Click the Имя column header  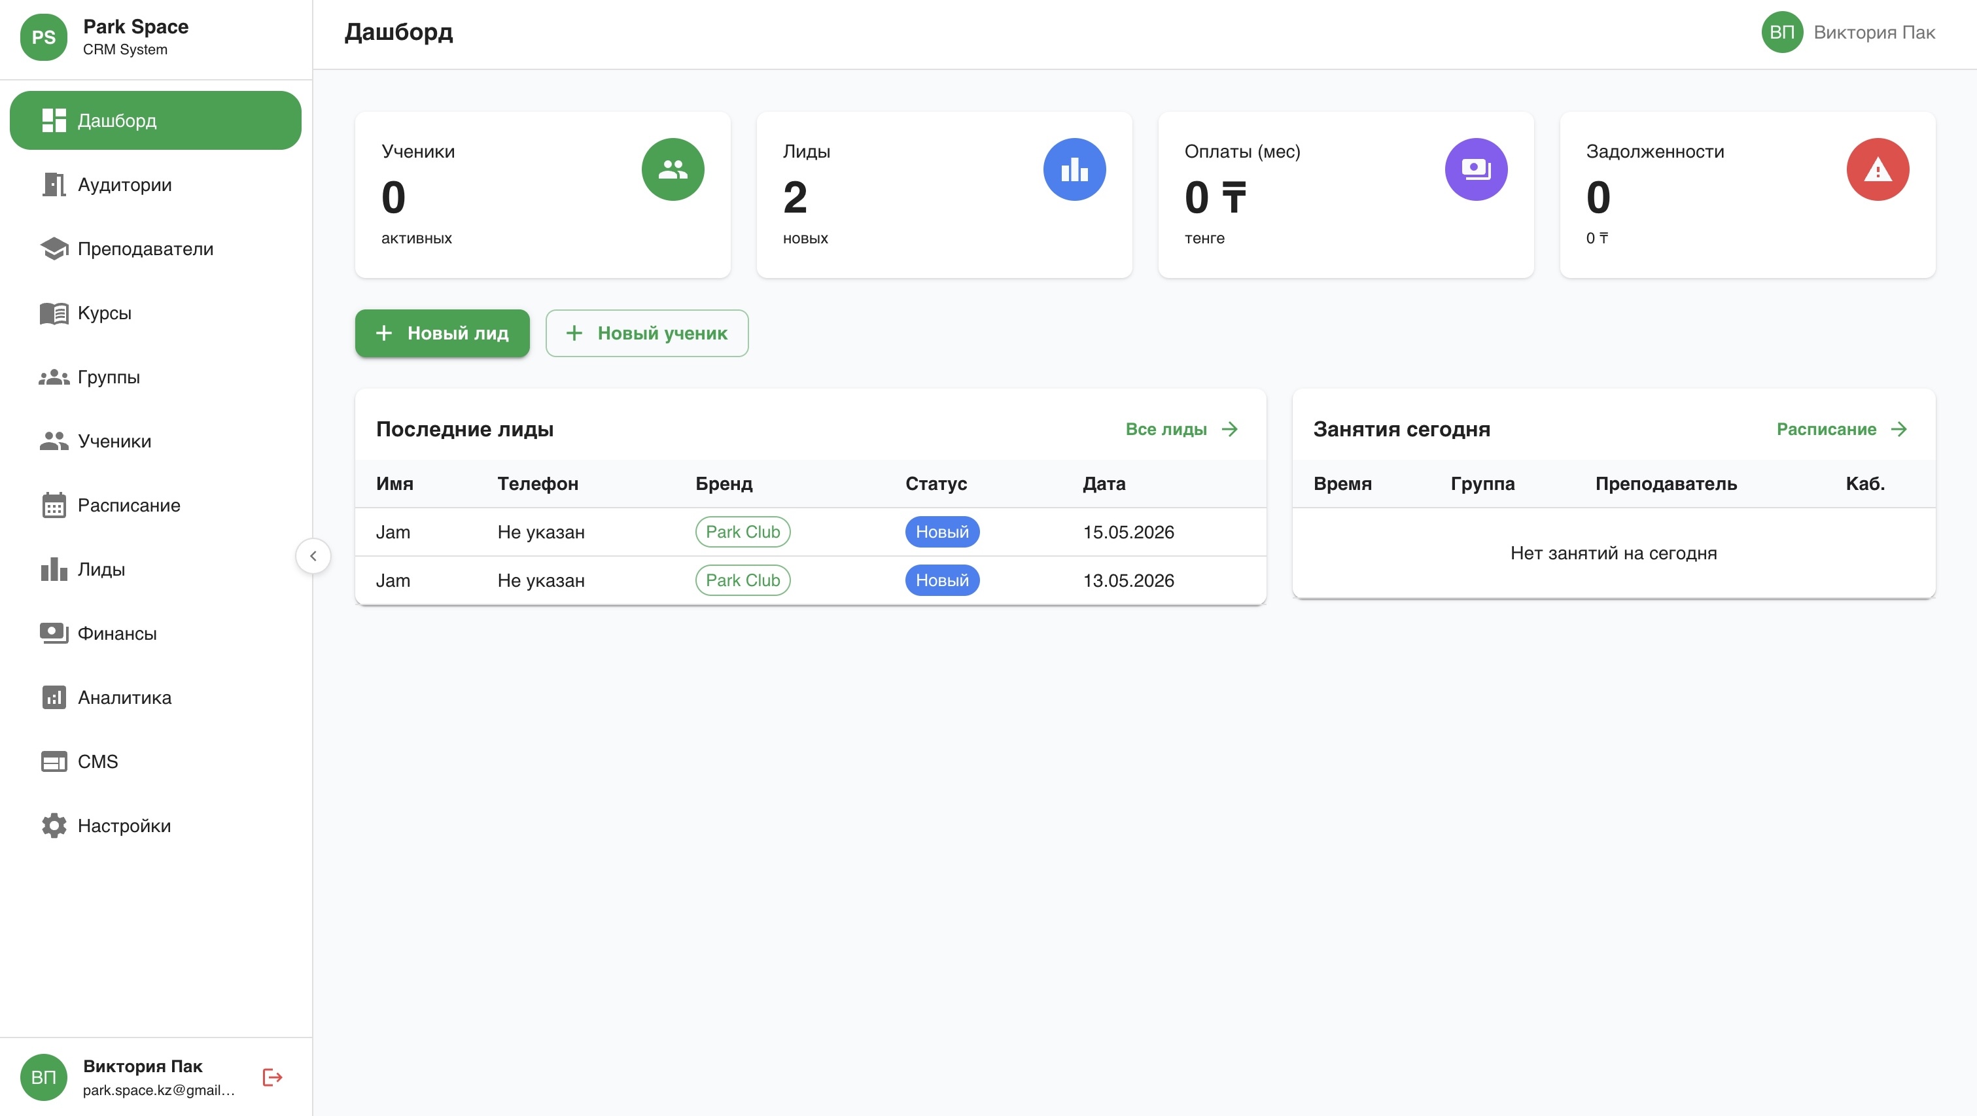394,483
